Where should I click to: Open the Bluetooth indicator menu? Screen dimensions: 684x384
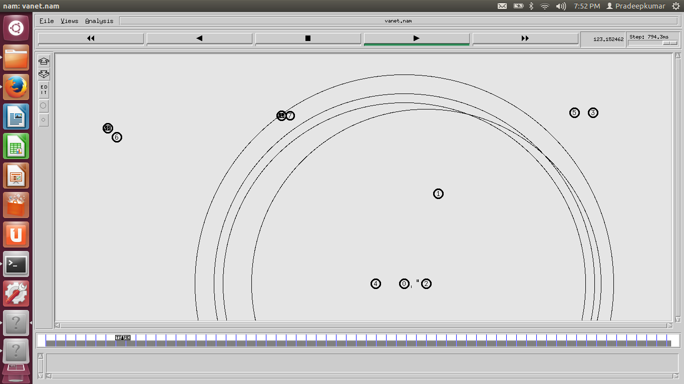(x=532, y=6)
